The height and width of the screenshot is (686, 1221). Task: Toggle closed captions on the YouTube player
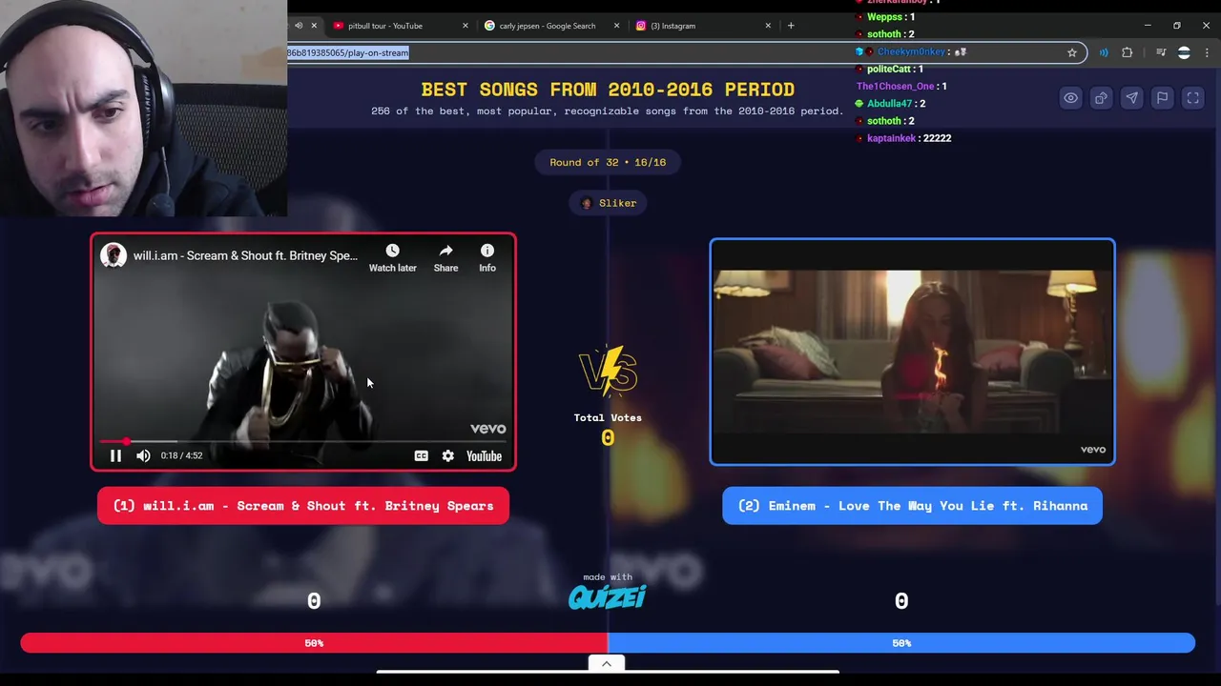point(421,455)
